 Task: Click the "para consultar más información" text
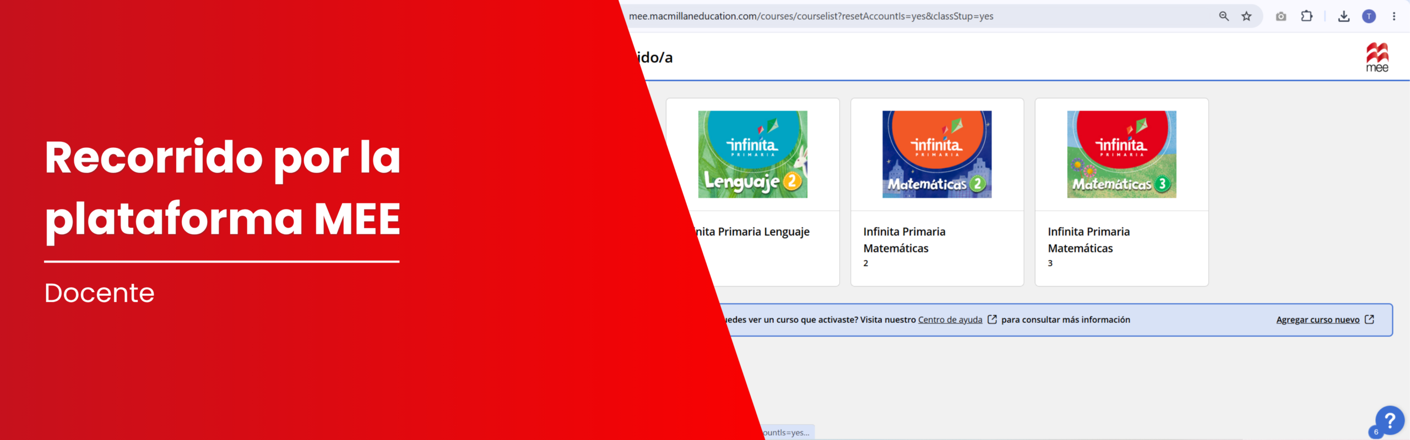[1066, 320]
